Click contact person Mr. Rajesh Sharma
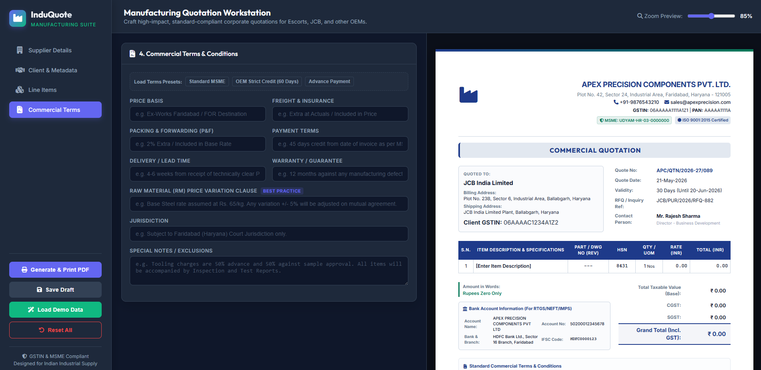Viewport: 761px width, 370px height. point(679,216)
